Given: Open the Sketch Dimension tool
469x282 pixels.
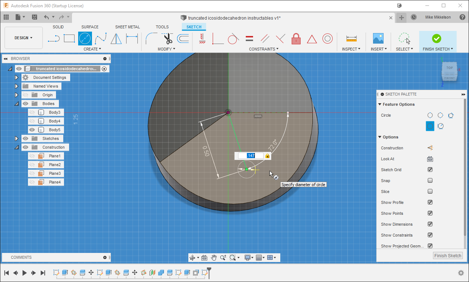Looking at the screenshot, I should pyautogui.click(x=131, y=38).
